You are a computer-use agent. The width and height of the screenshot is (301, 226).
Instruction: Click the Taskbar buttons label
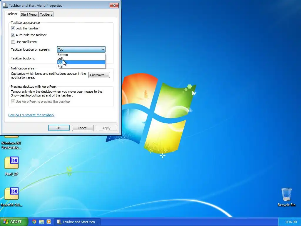click(x=23, y=58)
